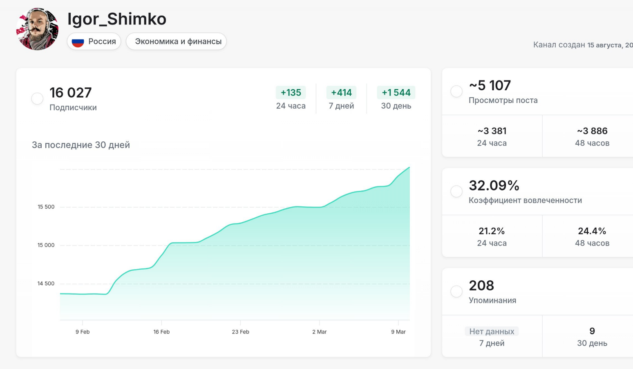This screenshot has width=633, height=369.
Task: Click the circle icon next to Упоминания
Action: (x=456, y=291)
